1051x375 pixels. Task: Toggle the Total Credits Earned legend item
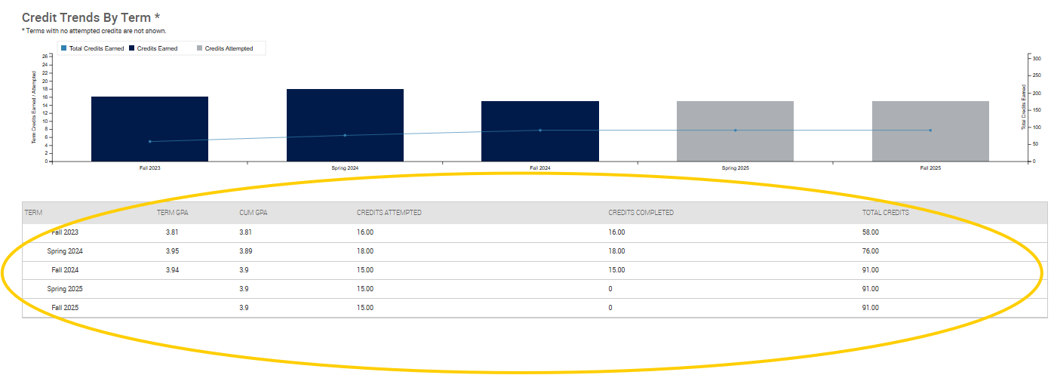(x=92, y=48)
